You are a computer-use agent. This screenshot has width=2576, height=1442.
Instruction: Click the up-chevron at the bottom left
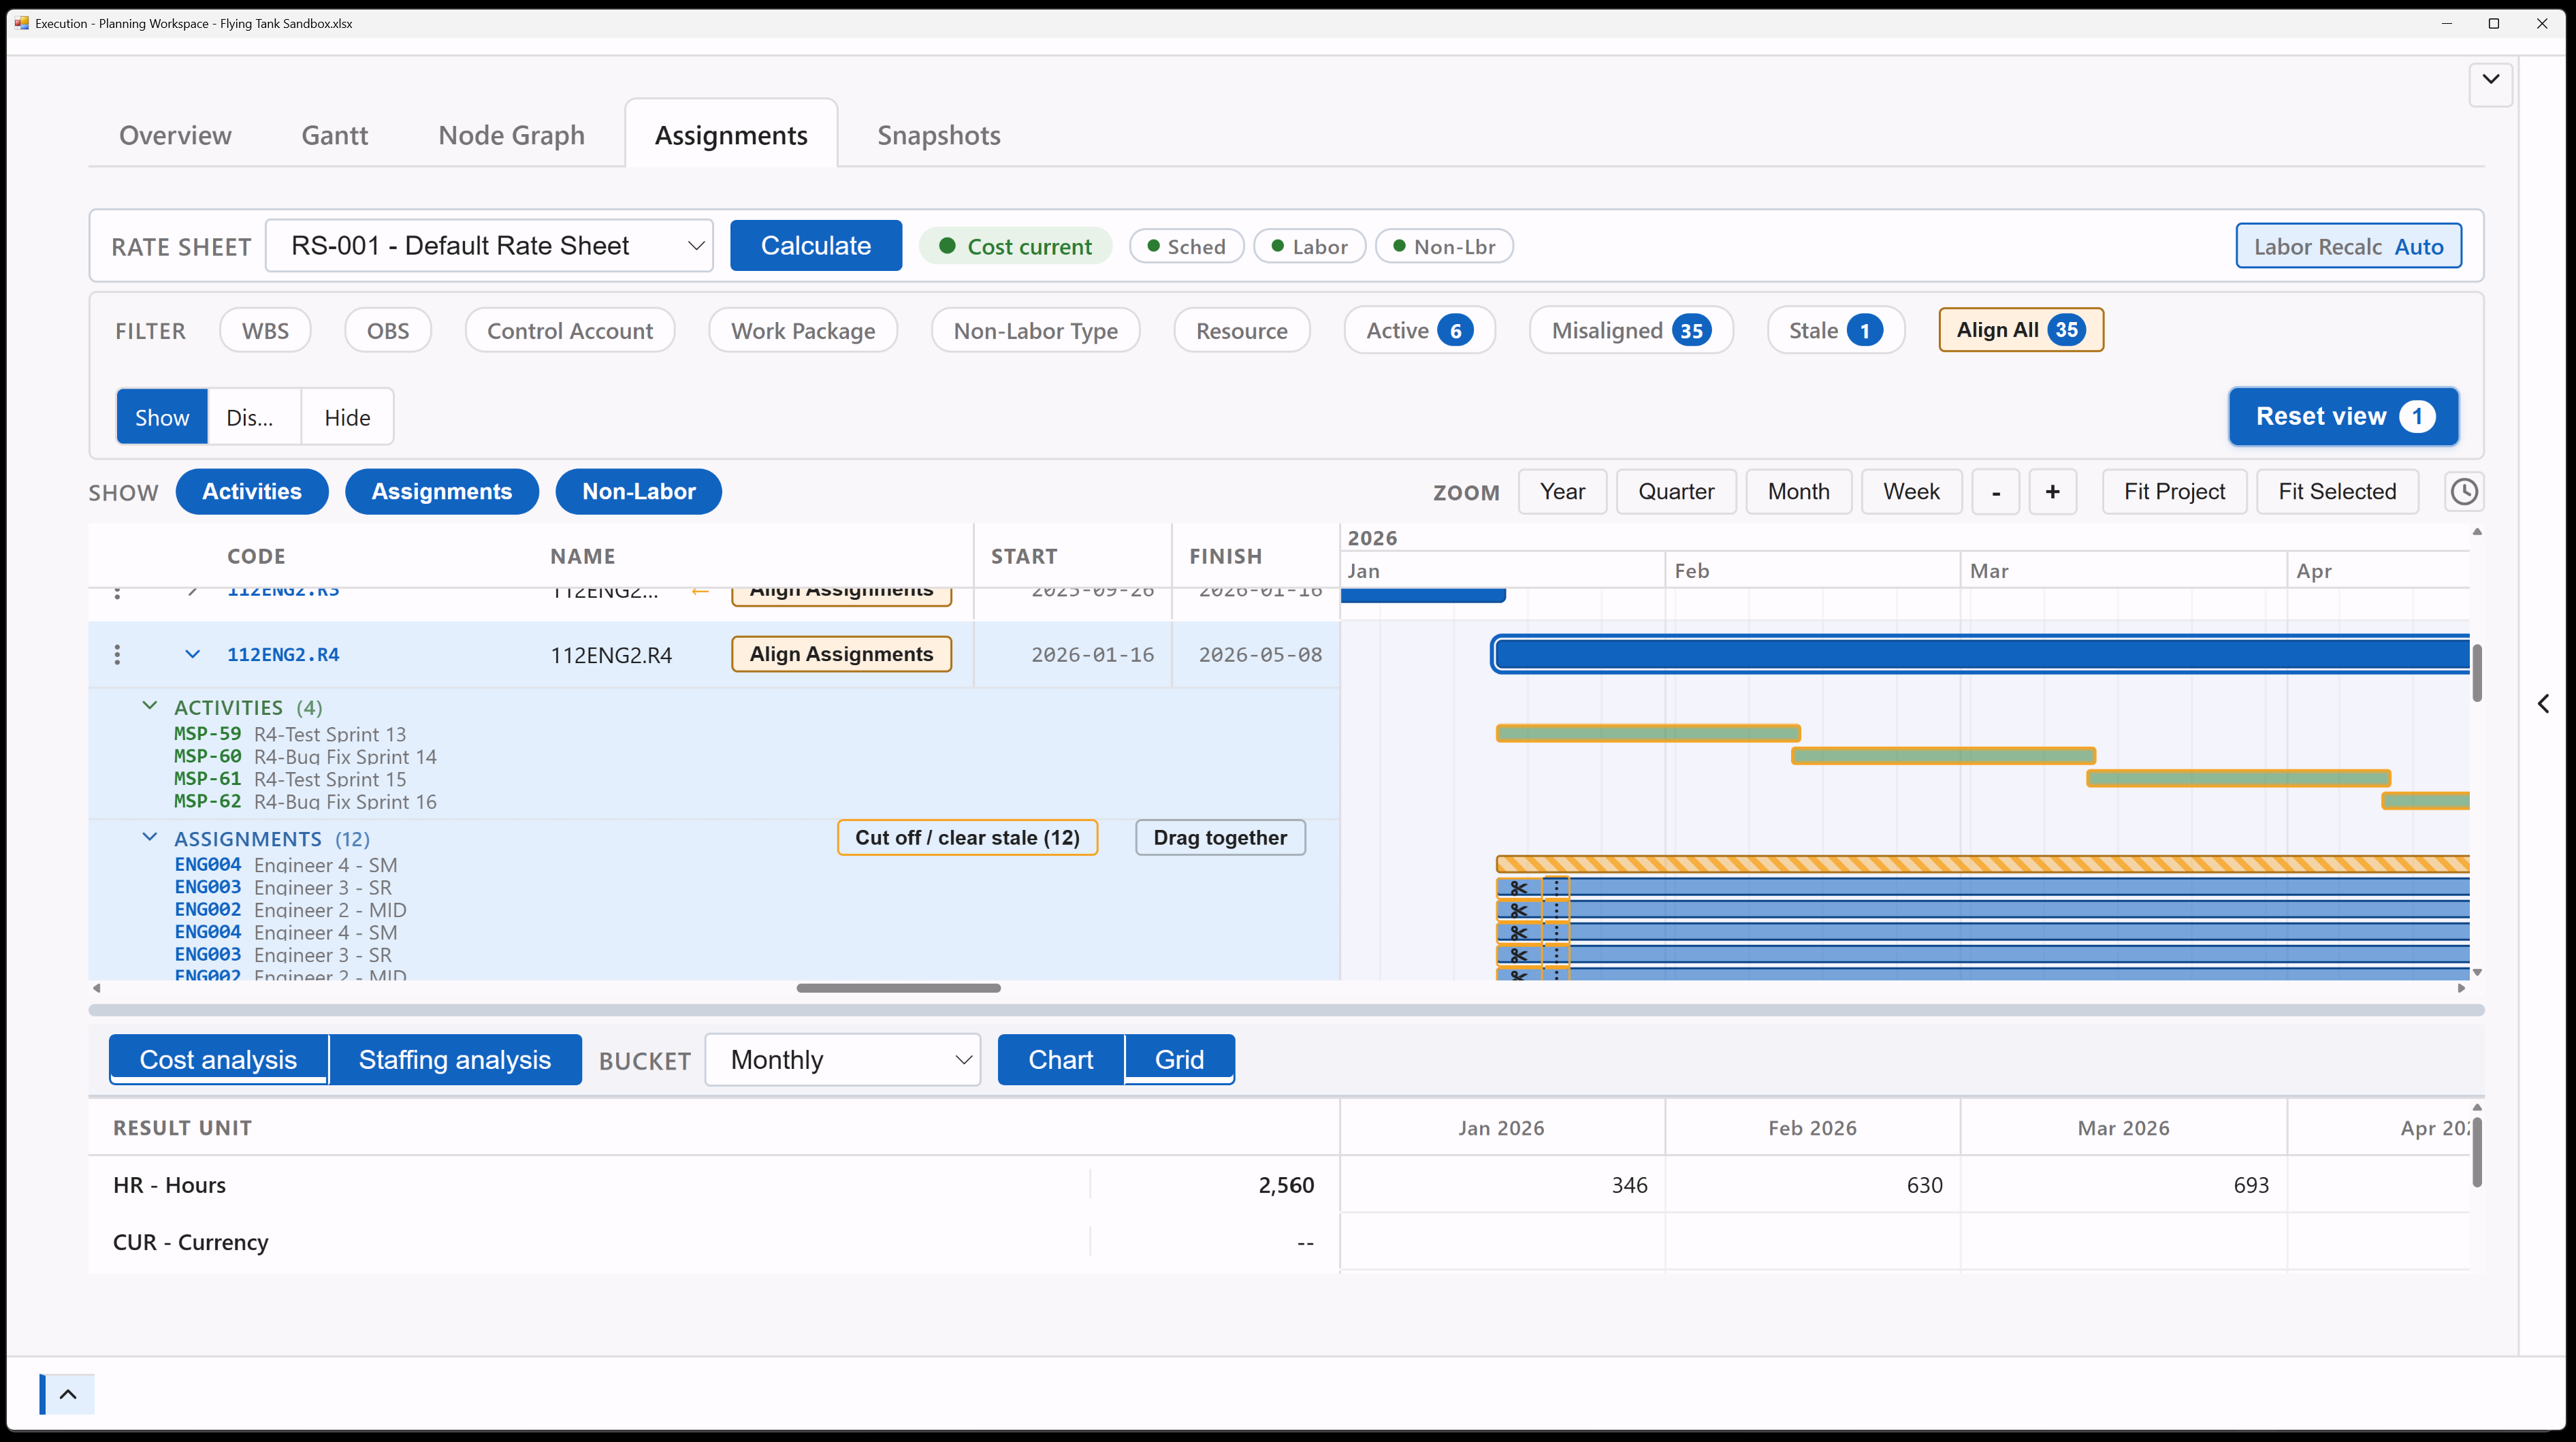(68, 1394)
